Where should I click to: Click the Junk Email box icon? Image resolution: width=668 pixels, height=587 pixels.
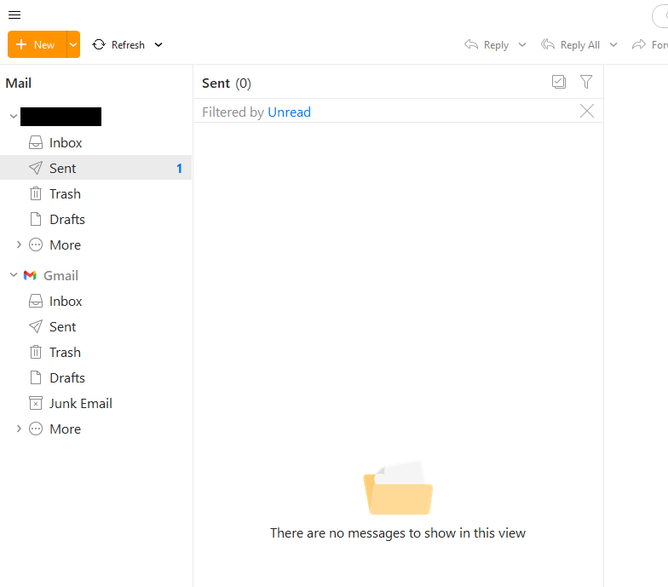click(x=36, y=403)
